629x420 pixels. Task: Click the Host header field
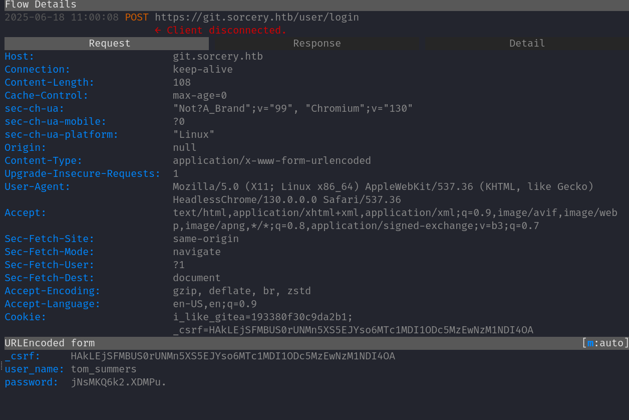(x=19, y=56)
